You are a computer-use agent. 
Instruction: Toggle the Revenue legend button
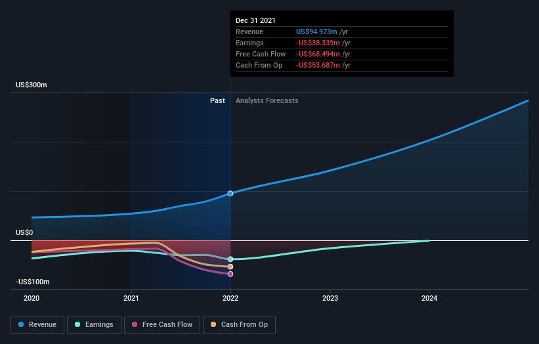pyautogui.click(x=37, y=325)
